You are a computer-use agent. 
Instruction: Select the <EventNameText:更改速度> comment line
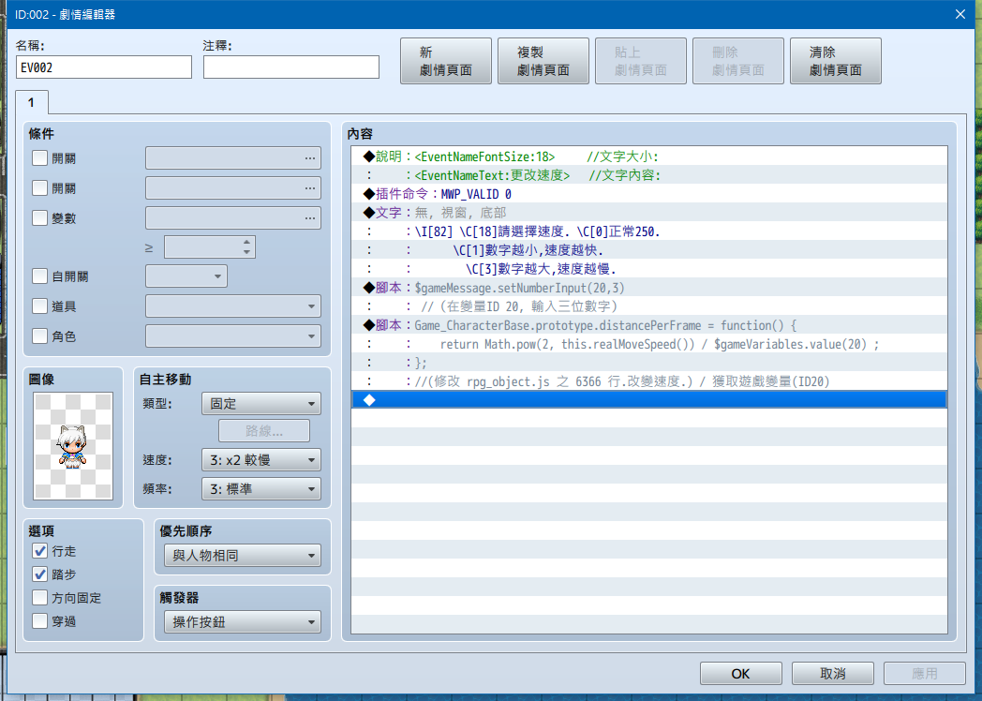pos(648,175)
